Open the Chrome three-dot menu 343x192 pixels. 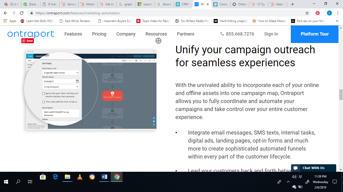pos(338,13)
